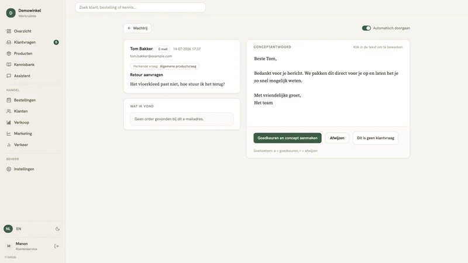Click the Klik in de tekst om te bewerken hint
468x263 pixels.
[x=378, y=47]
